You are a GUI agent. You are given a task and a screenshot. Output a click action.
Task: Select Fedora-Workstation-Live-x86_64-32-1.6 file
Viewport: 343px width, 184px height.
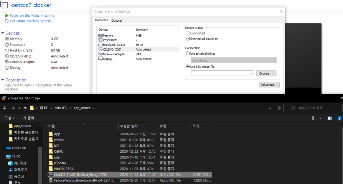point(130,180)
